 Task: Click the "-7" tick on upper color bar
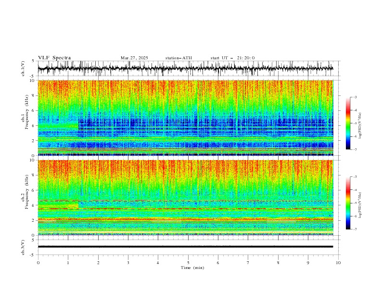pyautogui.click(x=355, y=149)
